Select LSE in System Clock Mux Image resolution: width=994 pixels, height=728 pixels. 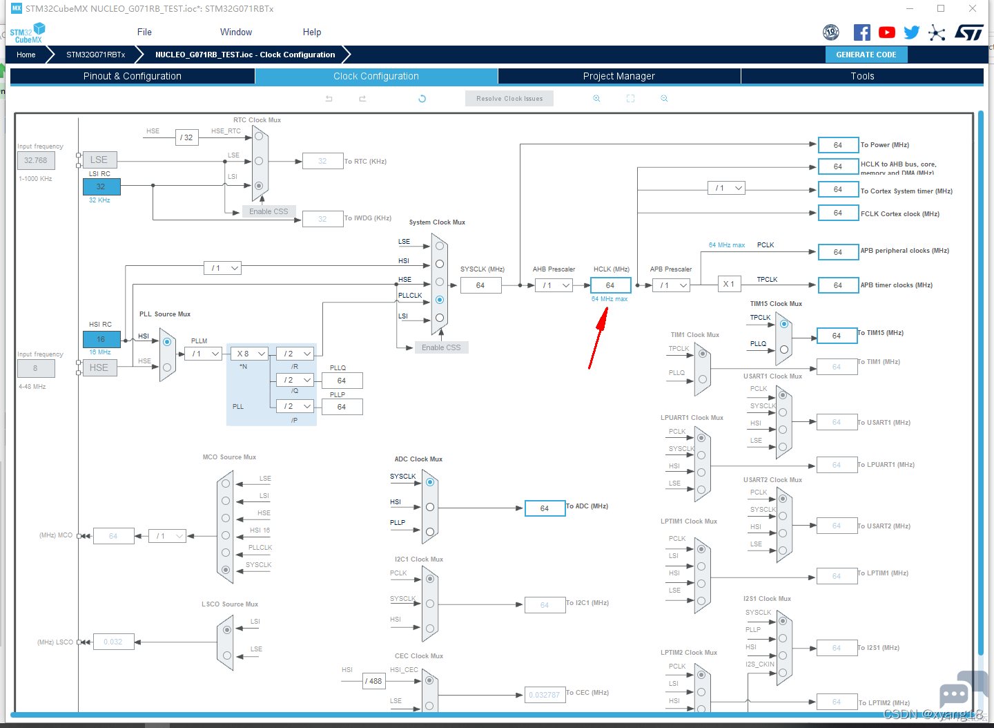(440, 246)
